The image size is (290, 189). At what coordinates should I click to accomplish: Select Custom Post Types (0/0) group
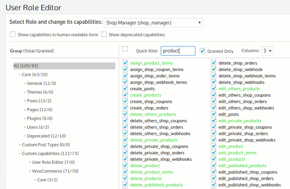pyautogui.click(x=46, y=145)
